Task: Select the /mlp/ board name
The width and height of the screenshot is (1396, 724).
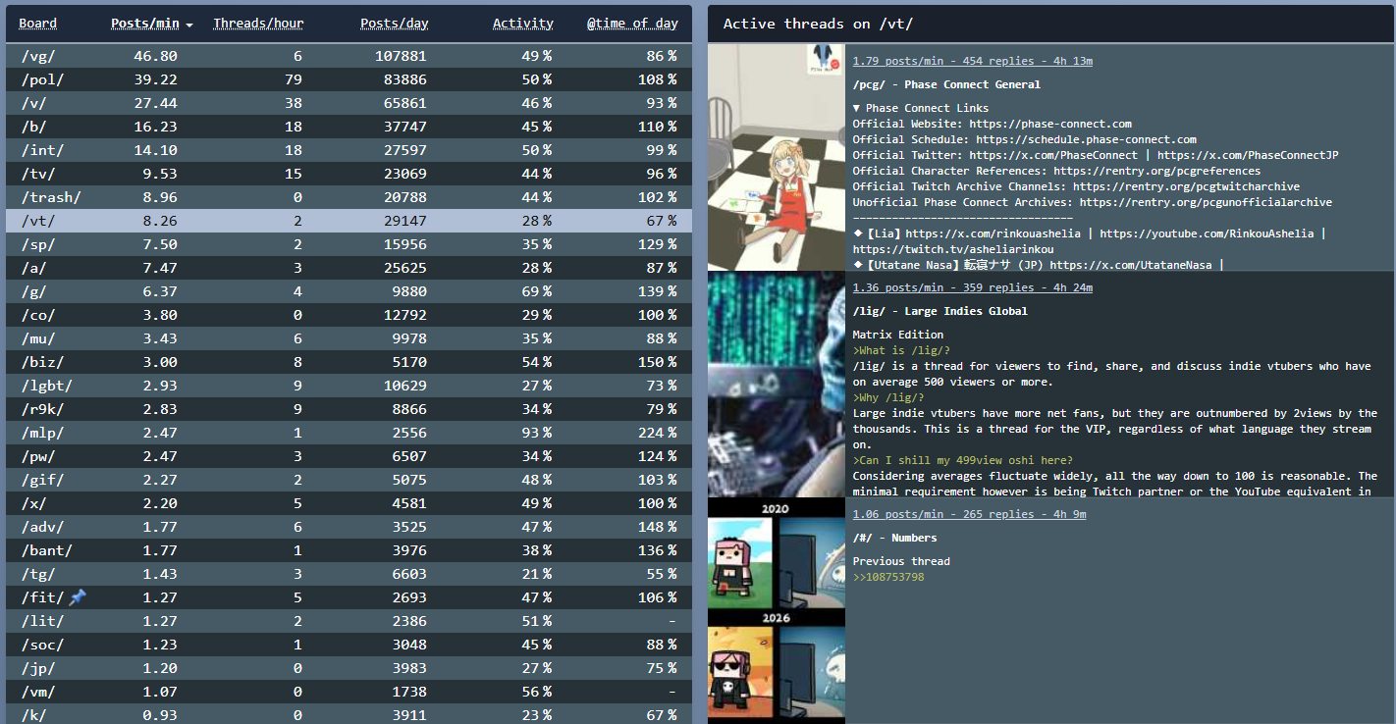Action: pyautogui.click(x=42, y=433)
